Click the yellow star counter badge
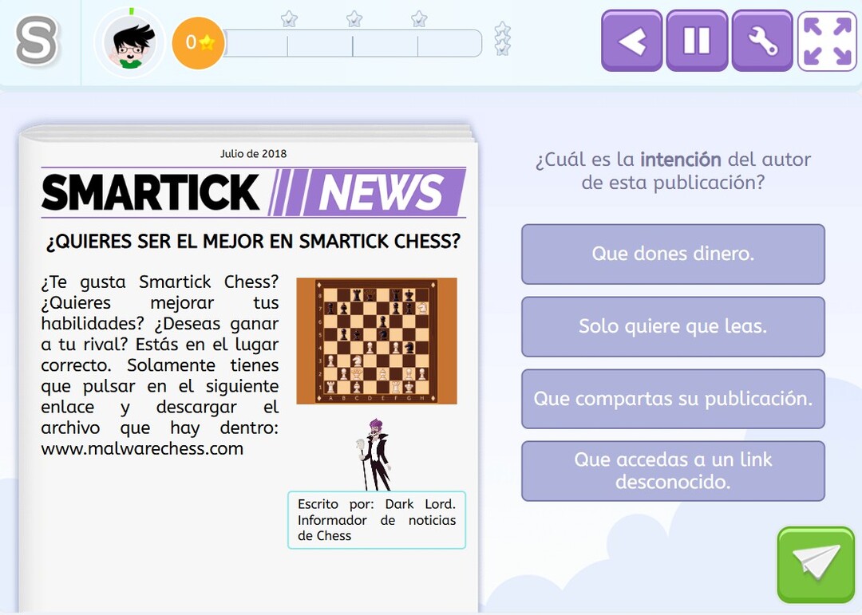The image size is (862, 615). [x=198, y=43]
